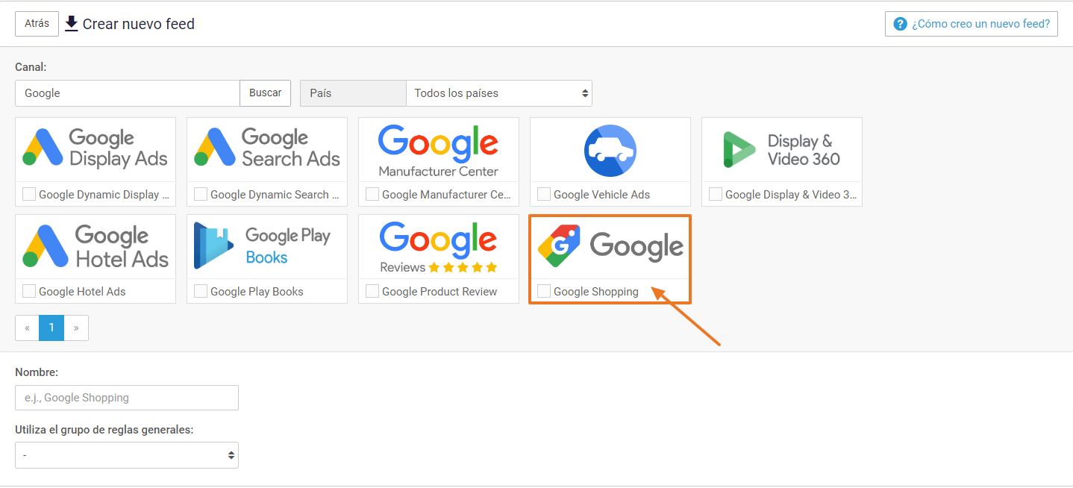Click the Google Shopping label text

pos(596,292)
